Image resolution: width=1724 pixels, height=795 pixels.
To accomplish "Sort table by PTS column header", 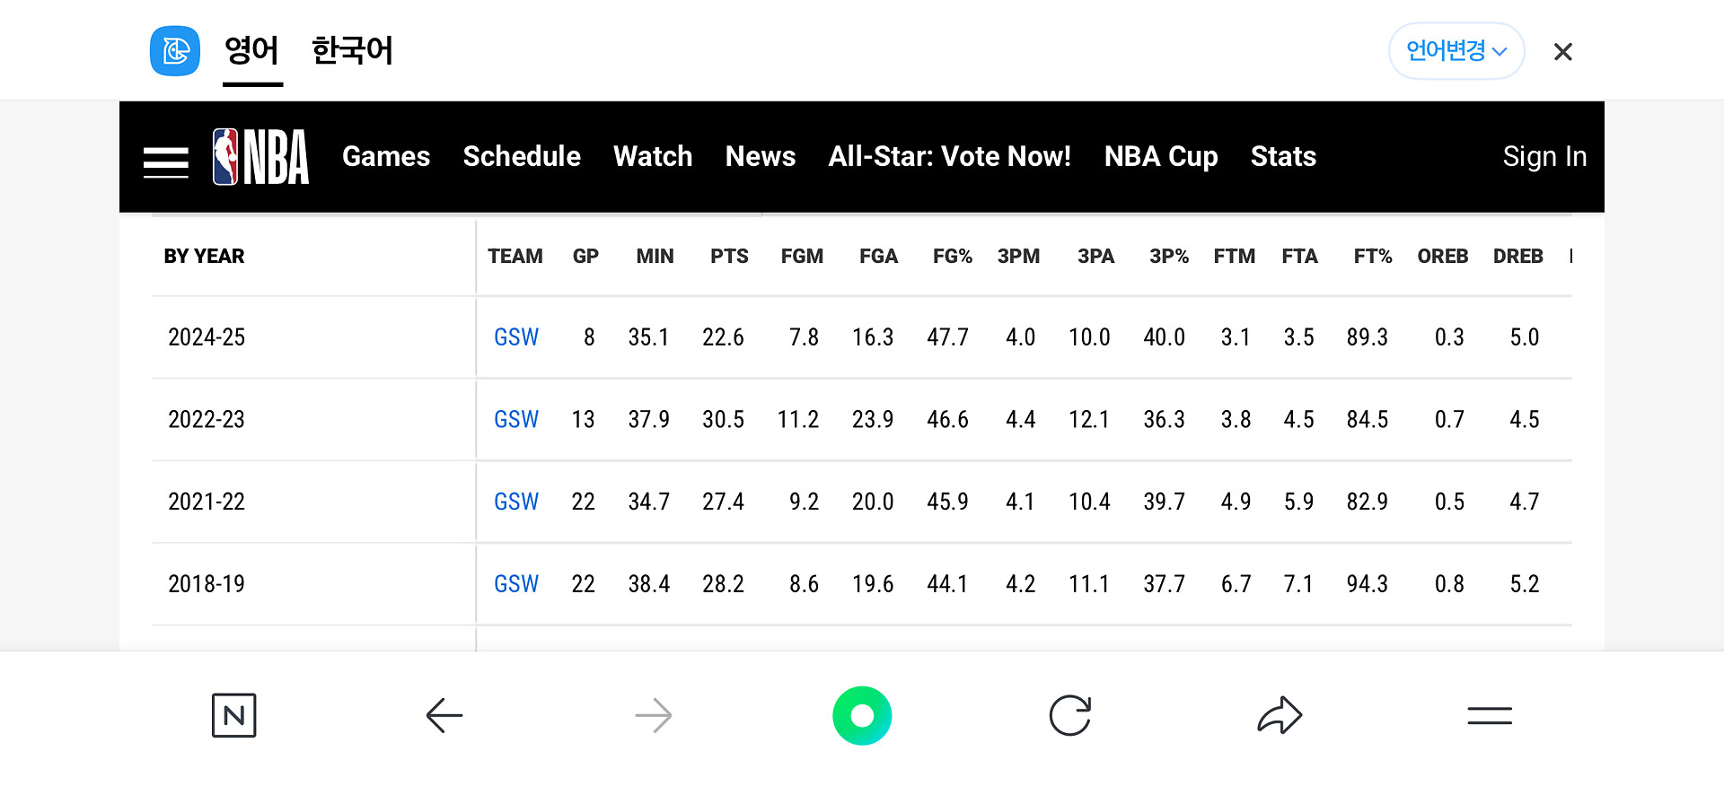I will (729, 257).
